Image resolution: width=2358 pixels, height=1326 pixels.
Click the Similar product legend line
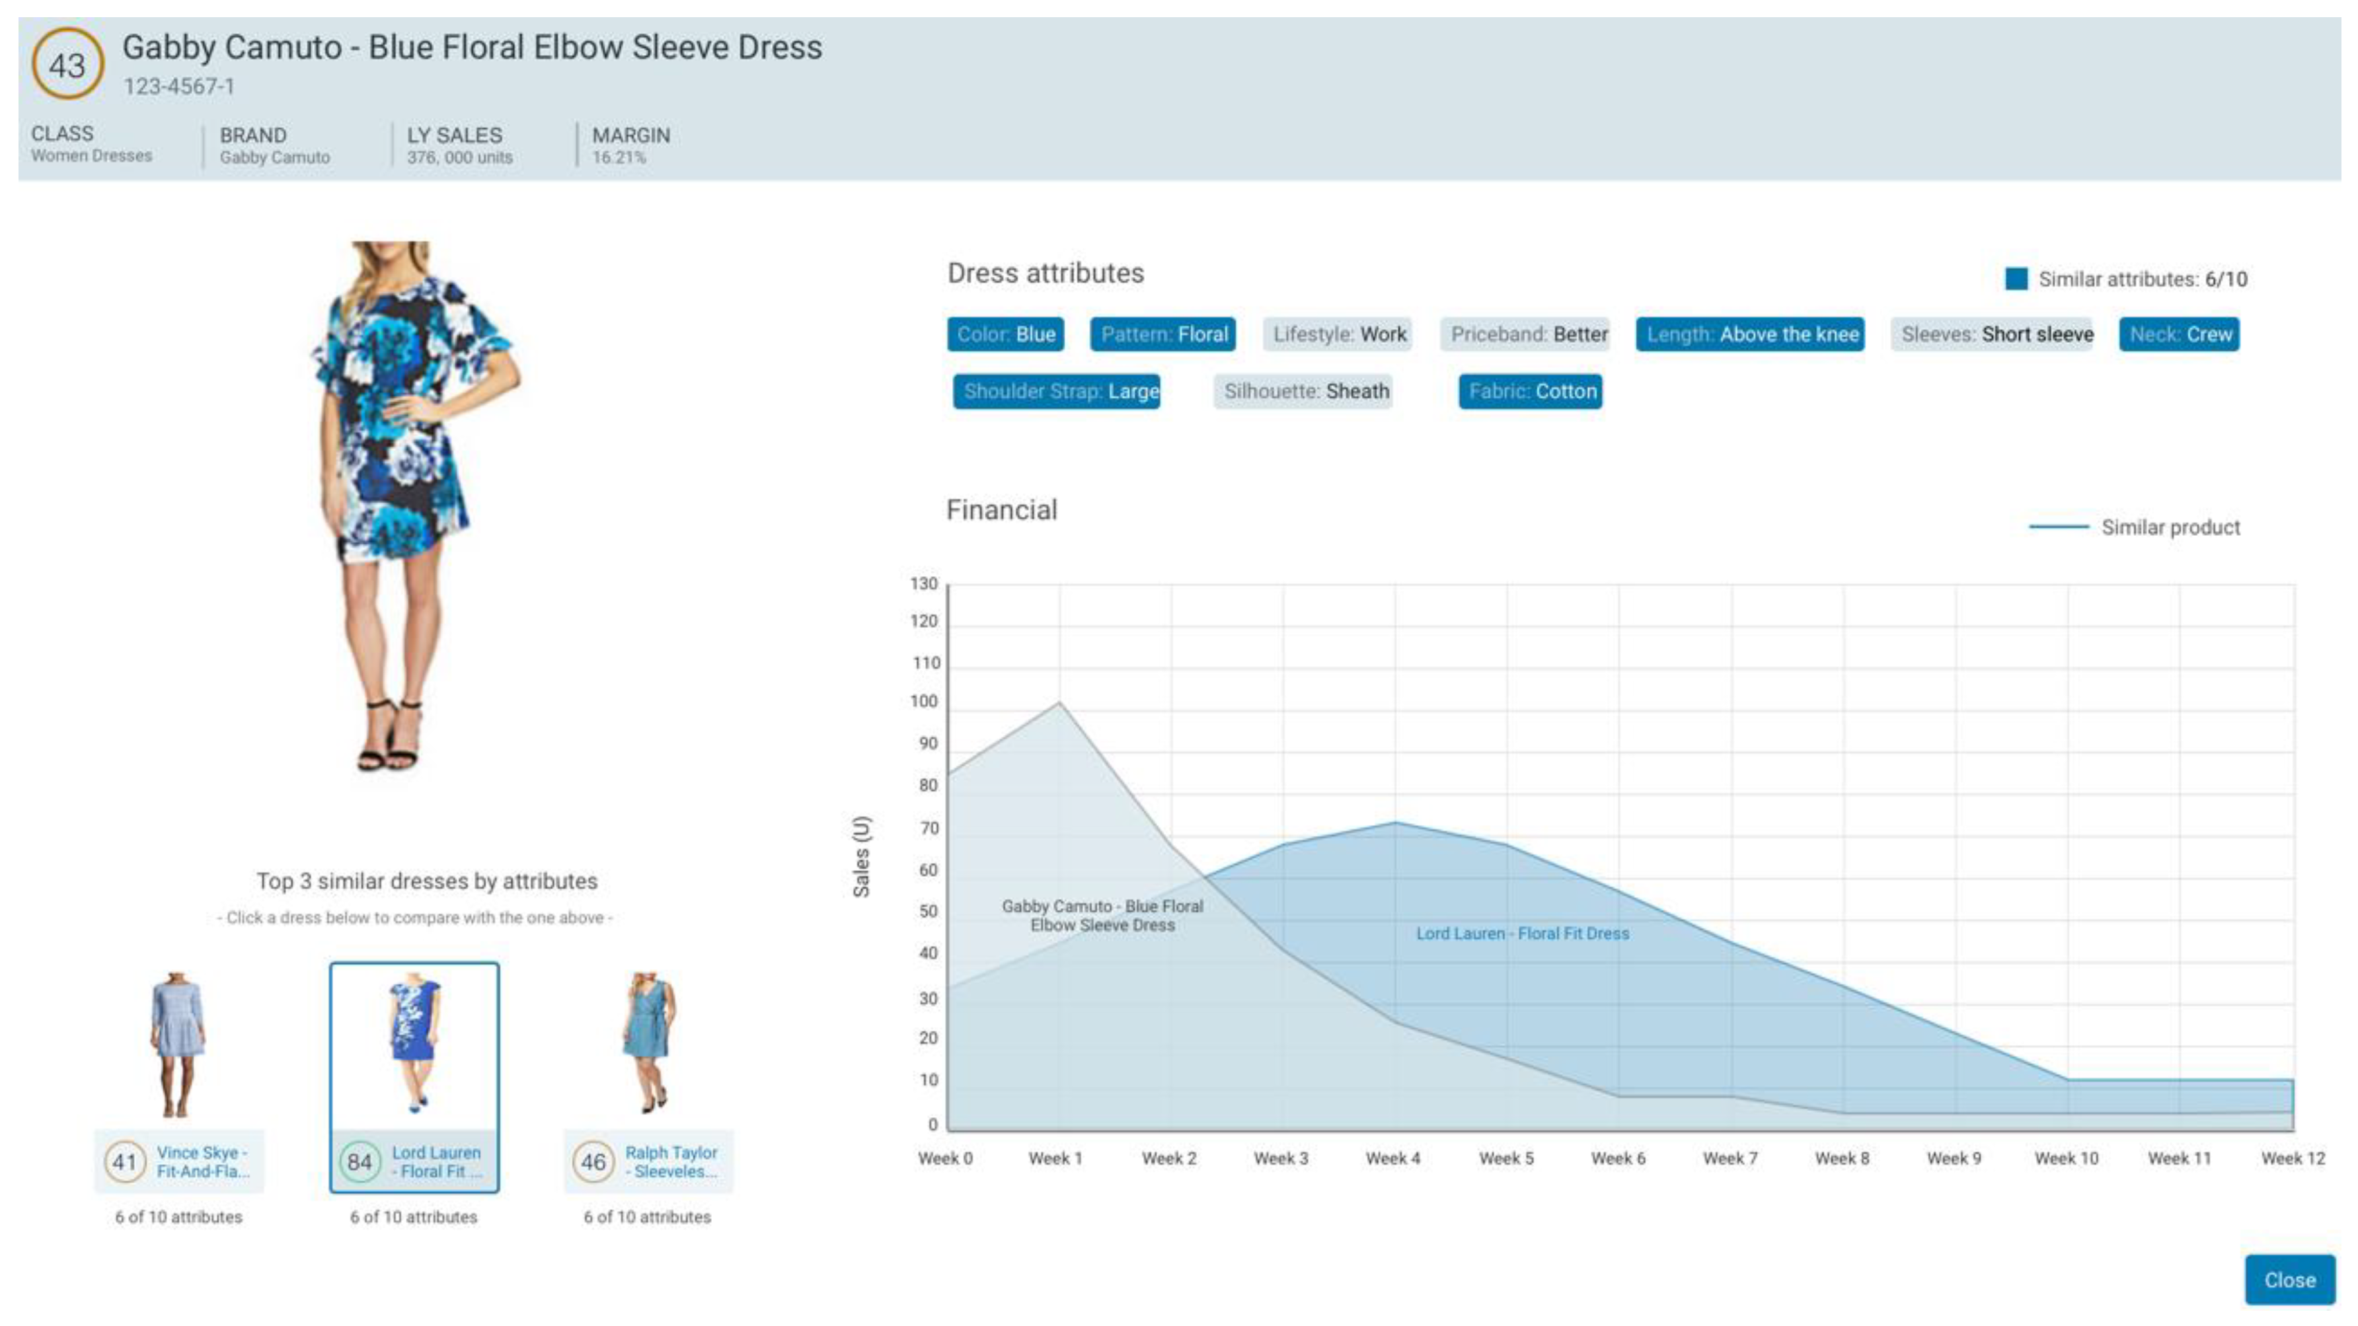pos(2058,527)
